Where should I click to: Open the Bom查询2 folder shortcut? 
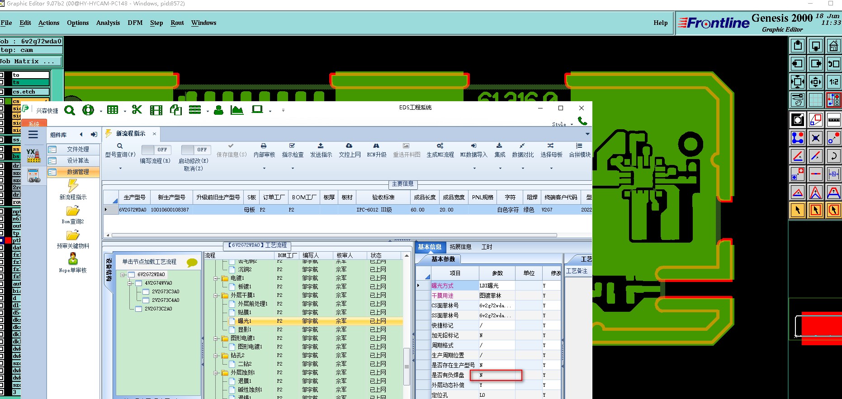coord(73,215)
